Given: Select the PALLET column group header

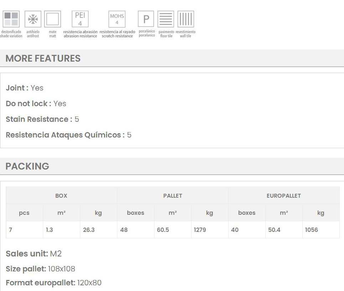Looking at the screenshot, I should point(173,196).
